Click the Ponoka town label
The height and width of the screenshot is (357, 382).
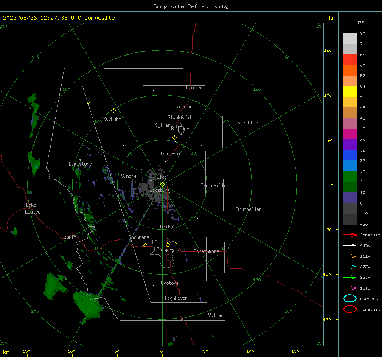(x=194, y=87)
